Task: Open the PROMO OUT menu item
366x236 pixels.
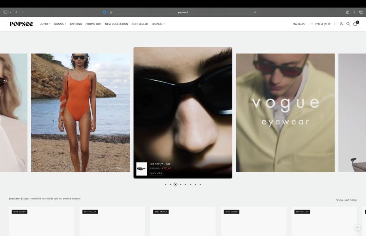Action: point(93,24)
